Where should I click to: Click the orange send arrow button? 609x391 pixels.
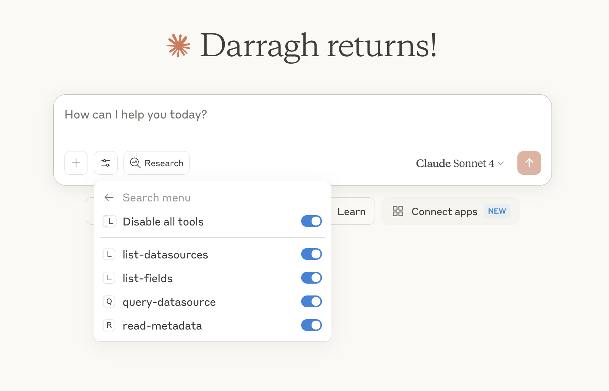tap(529, 163)
